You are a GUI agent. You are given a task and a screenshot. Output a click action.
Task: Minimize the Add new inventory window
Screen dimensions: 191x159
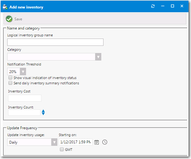162,6
